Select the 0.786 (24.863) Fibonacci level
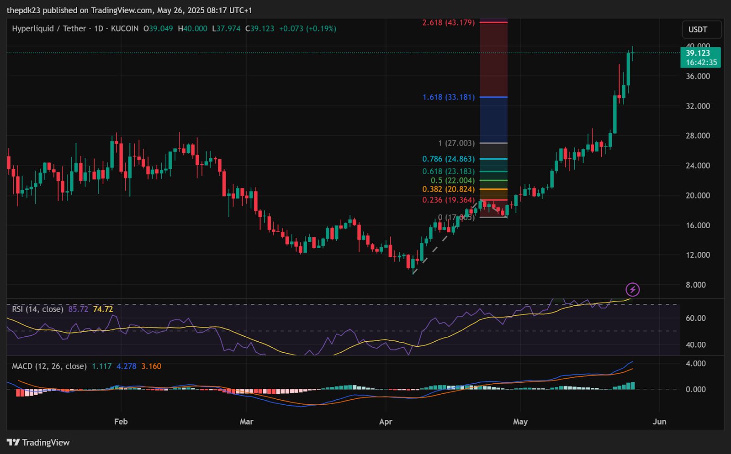This screenshot has width=731, height=454. tap(448, 159)
